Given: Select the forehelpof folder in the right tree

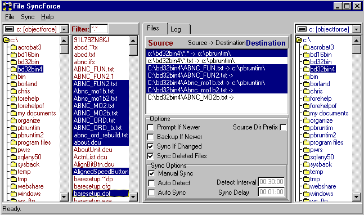Looking at the screenshot, I should click(x=323, y=106).
